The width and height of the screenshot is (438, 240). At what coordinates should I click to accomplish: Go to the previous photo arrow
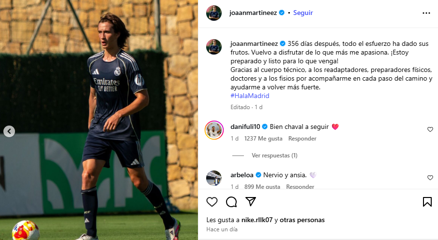click(x=9, y=131)
